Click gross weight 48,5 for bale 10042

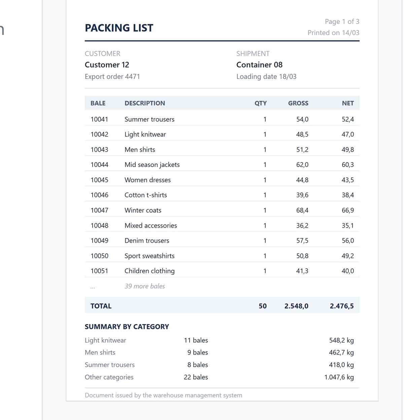(x=302, y=134)
